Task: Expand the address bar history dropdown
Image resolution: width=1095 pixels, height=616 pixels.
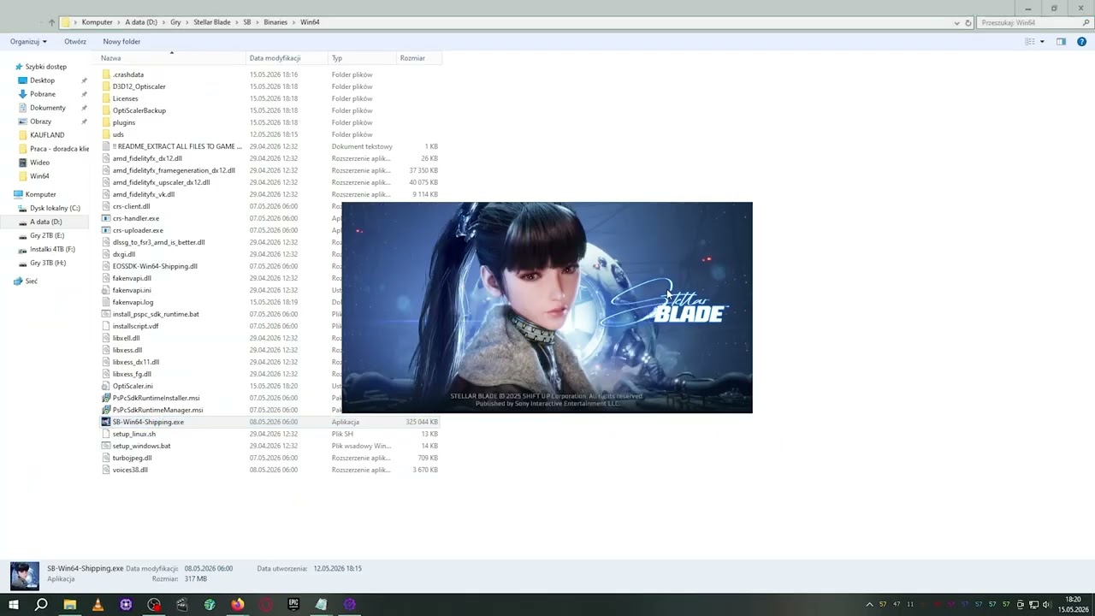Action: (x=956, y=22)
